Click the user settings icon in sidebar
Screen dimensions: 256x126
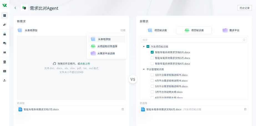coord(4,80)
